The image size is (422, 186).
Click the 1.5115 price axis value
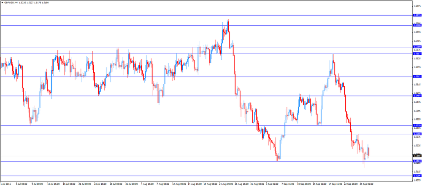tap(417, 172)
